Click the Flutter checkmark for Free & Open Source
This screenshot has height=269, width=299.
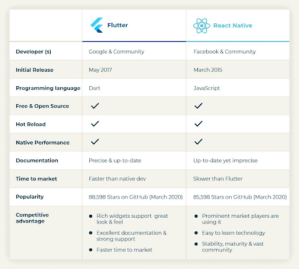click(95, 106)
